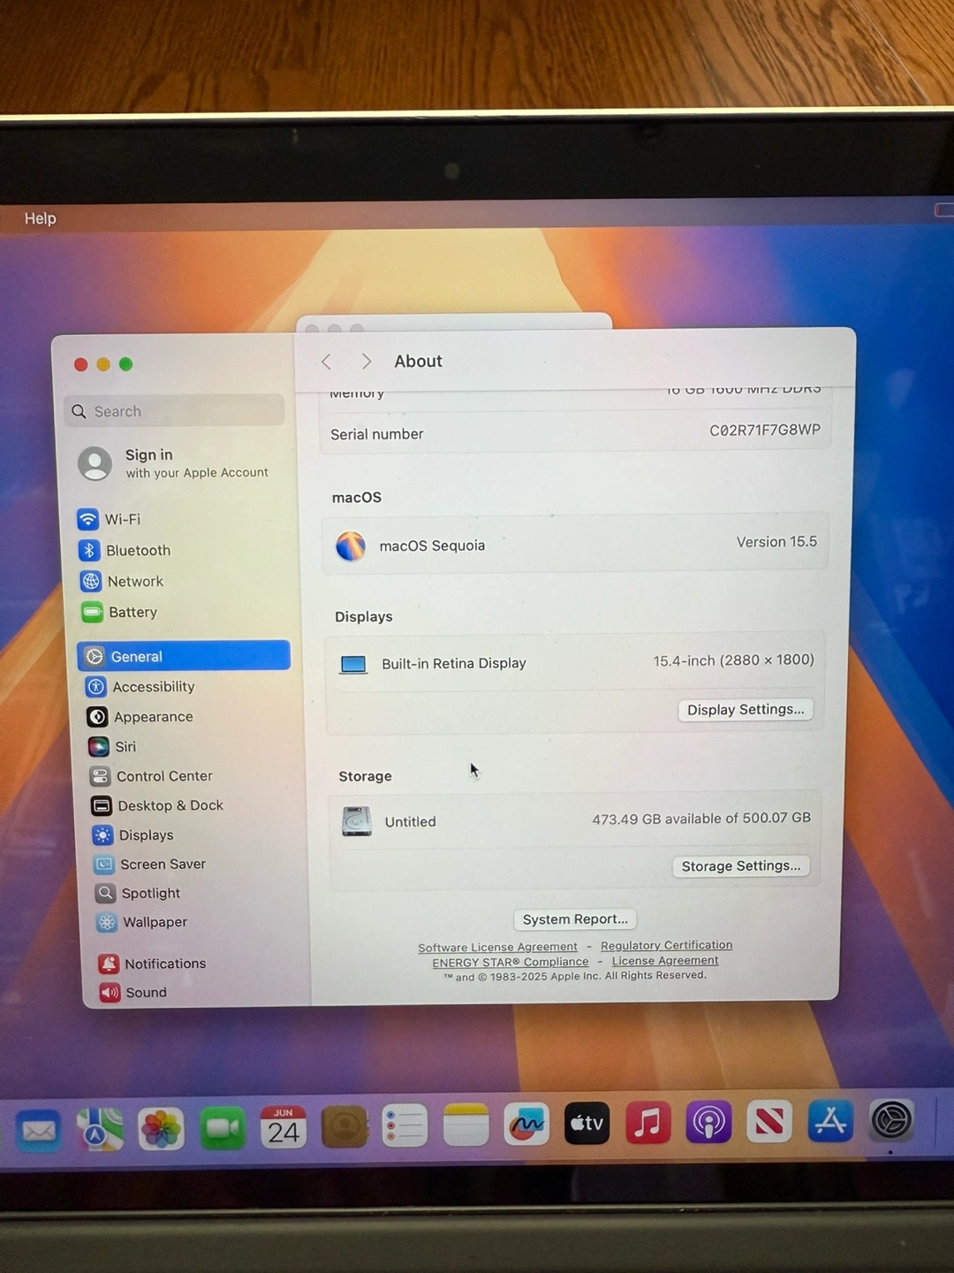Image resolution: width=954 pixels, height=1273 pixels.
Task: Go forward with the right chevron
Action: click(366, 362)
